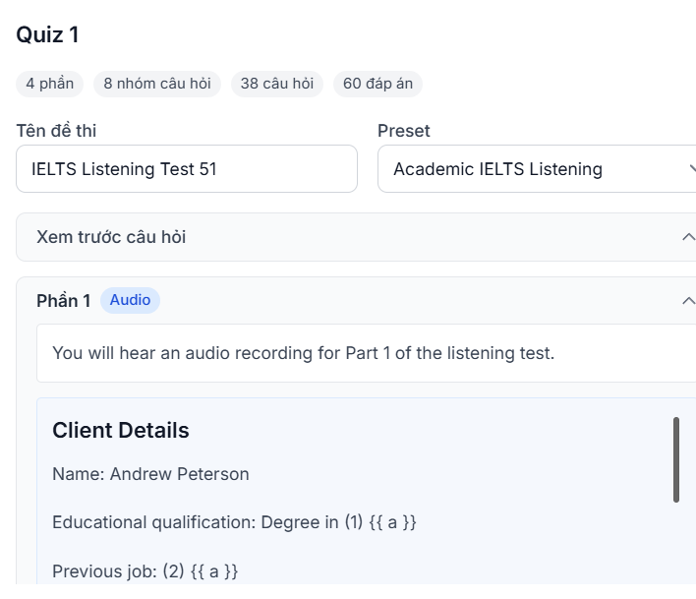Click the Tên đề thi input field
The image size is (696, 599).
pos(187,169)
